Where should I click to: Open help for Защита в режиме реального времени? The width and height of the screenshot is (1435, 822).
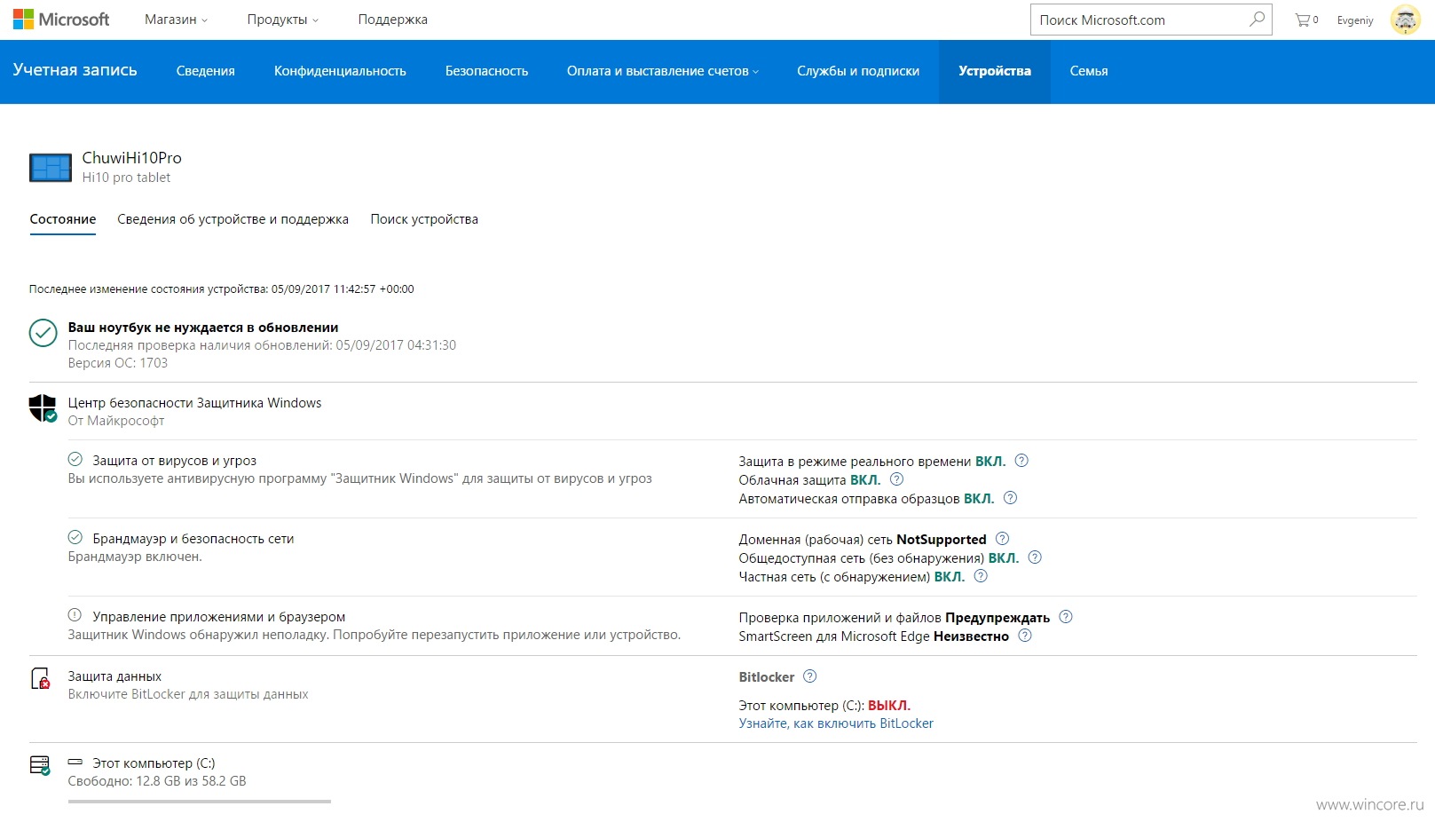point(1021,460)
